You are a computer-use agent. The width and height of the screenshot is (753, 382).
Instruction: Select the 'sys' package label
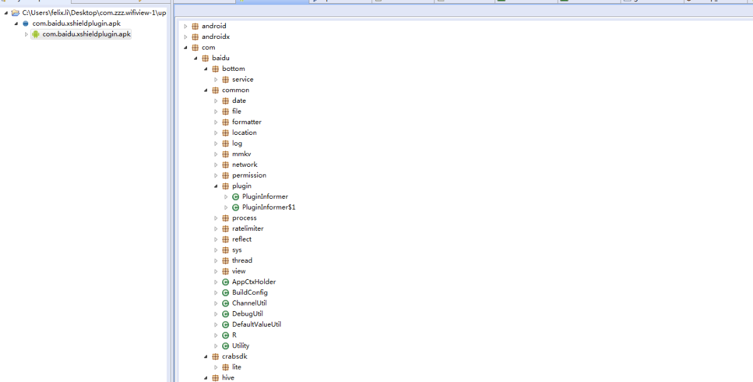click(237, 250)
